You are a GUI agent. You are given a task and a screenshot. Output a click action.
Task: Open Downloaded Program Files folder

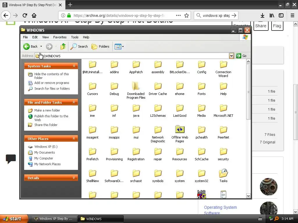click(136, 90)
